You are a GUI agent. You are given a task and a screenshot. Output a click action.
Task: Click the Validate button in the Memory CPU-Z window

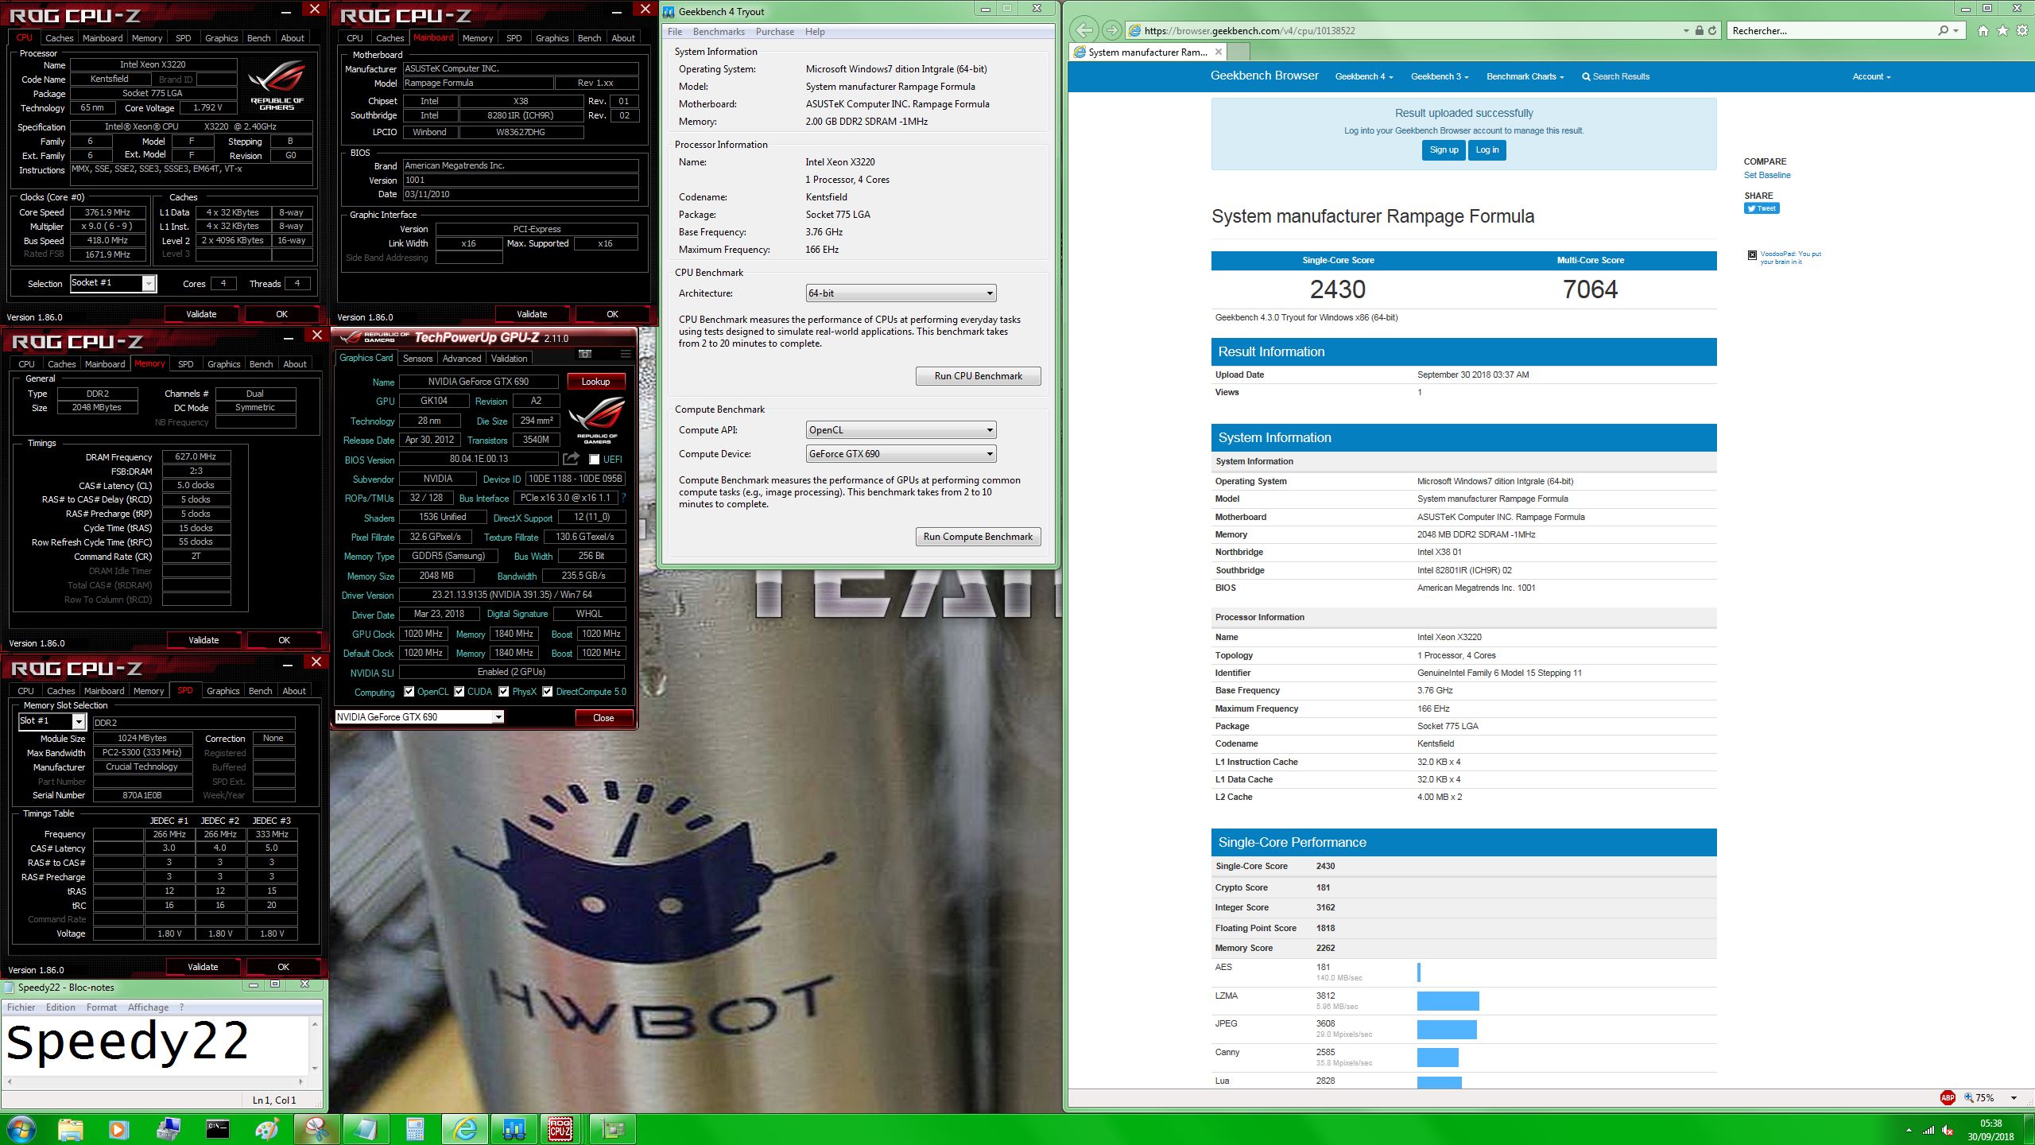(x=203, y=640)
